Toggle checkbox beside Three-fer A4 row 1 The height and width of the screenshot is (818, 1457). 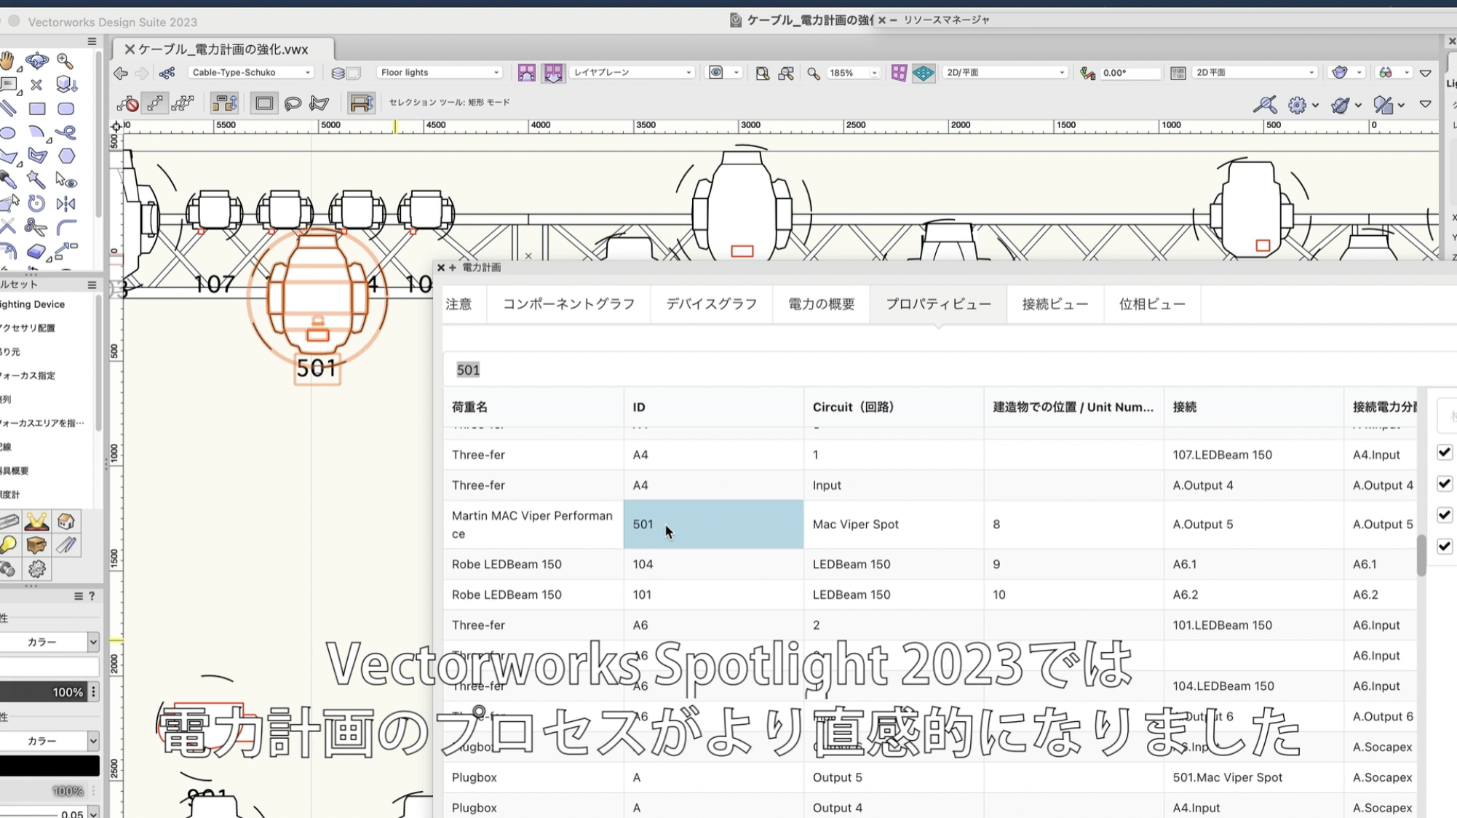click(x=1445, y=453)
